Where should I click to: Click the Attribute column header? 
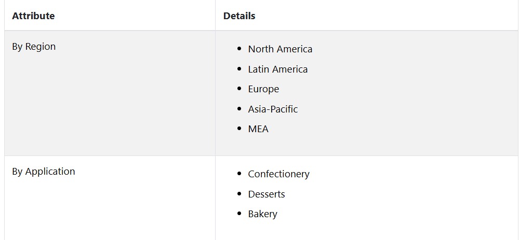(33, 16)
